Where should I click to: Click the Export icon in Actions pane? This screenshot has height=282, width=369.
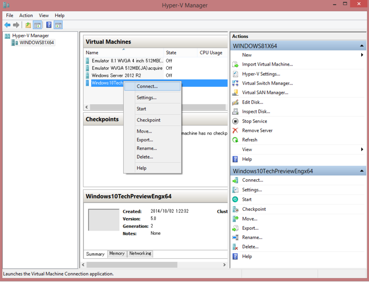point(235,228)
